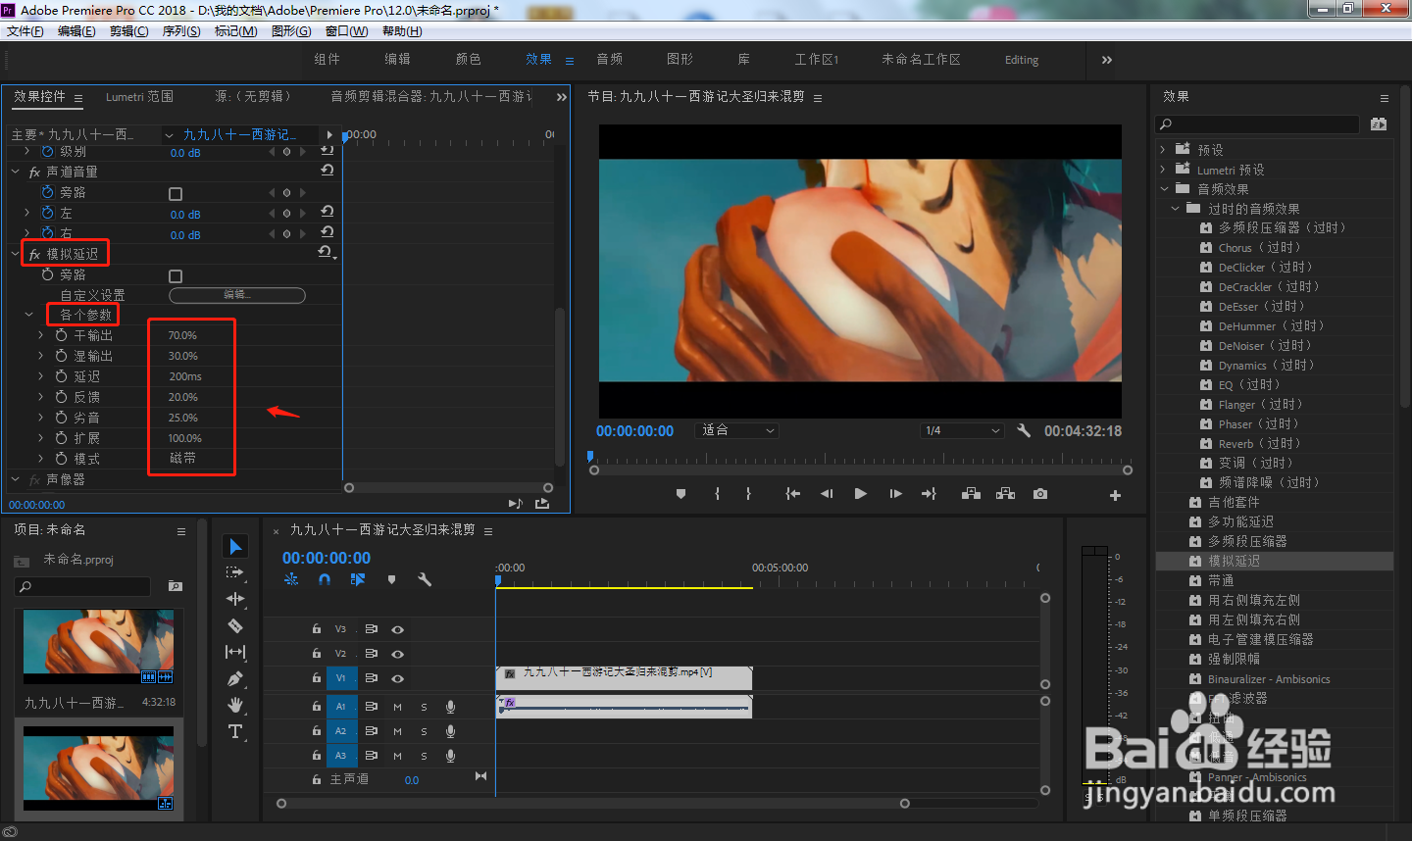Toggle the 旁路 checkbox under 模拟延迟
1412x841 pixels.
(x=176, y=276)
